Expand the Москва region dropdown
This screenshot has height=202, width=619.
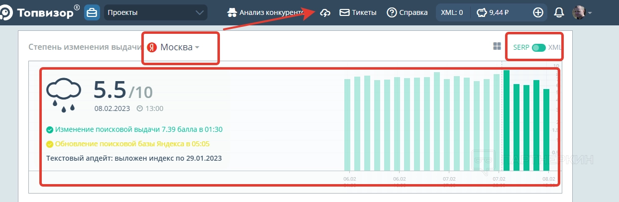click(x=180, y=47)
